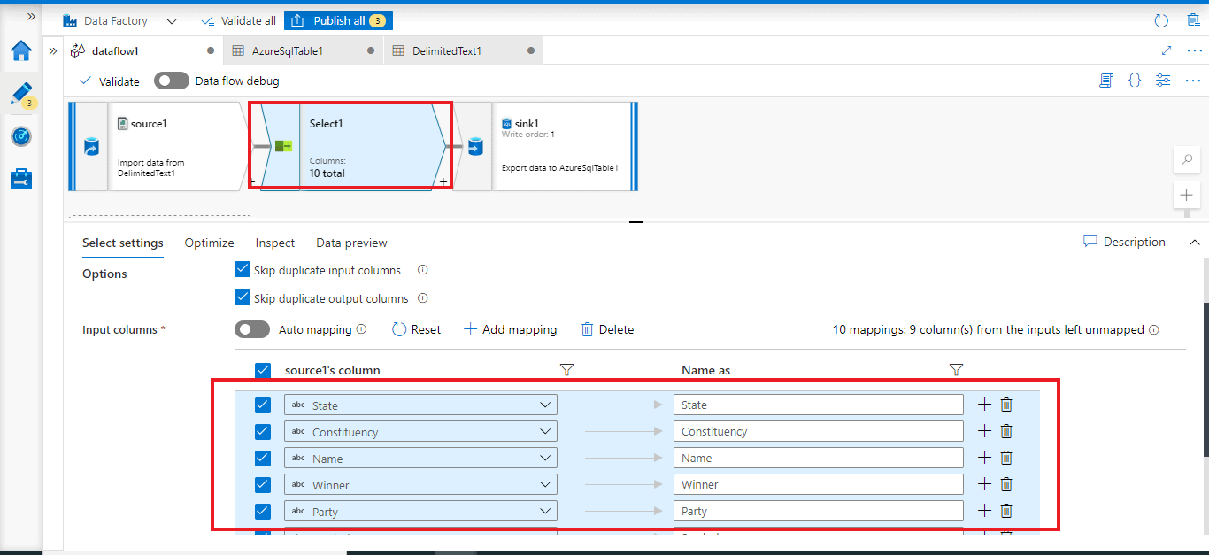The image size is (1209, 555).
Task: Click the Name output name field
Action: (818, 458)
